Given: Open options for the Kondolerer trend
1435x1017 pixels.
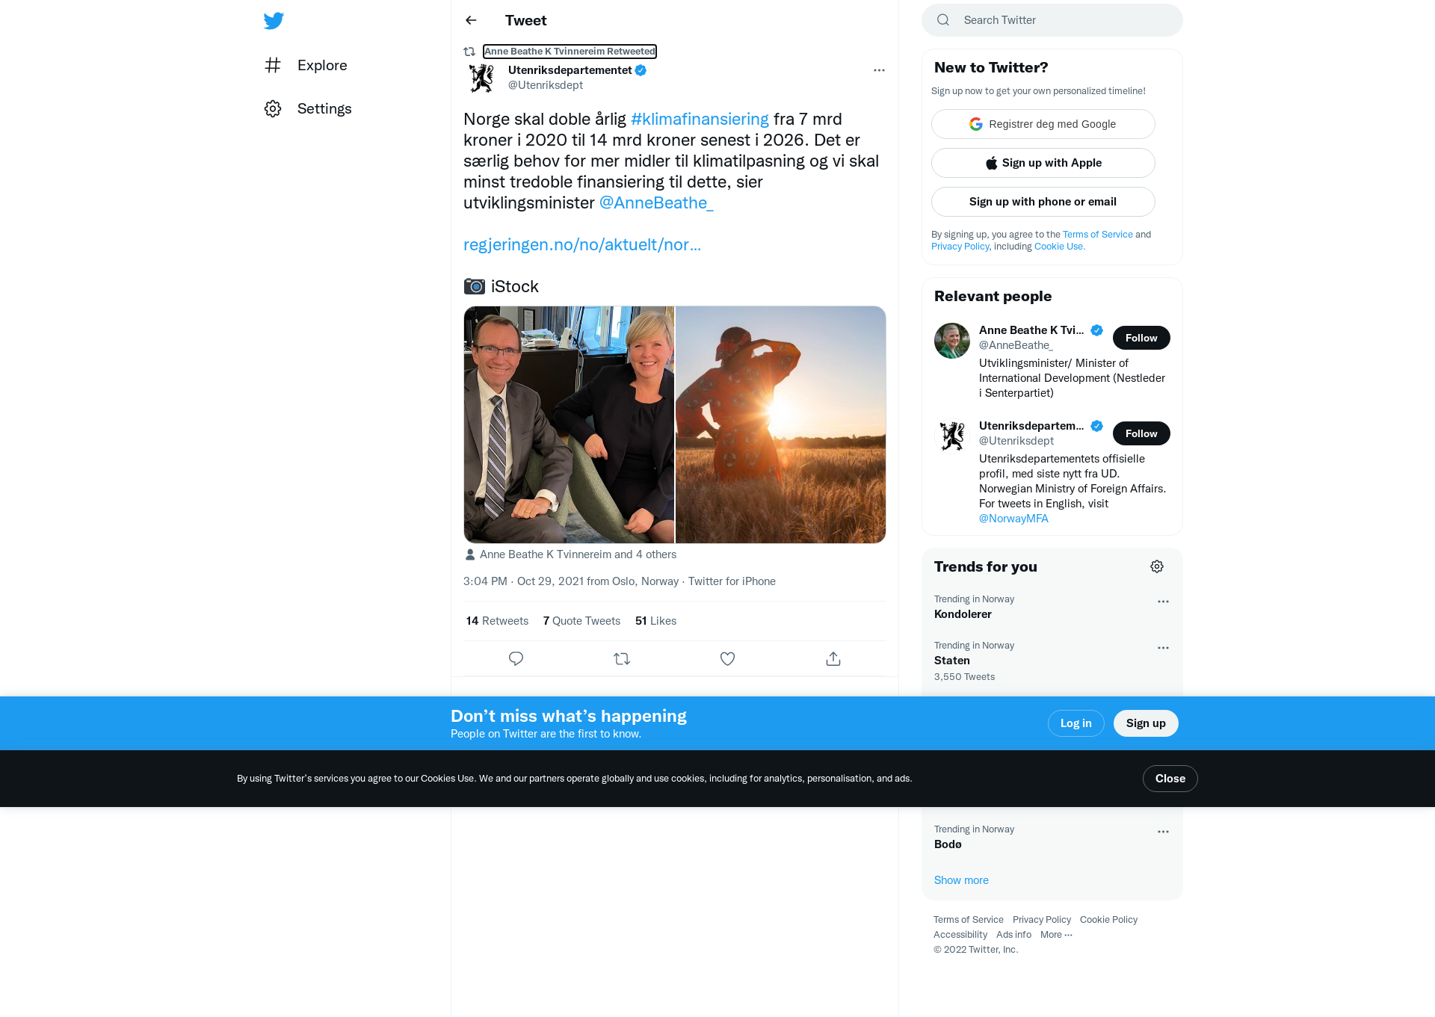Looking at the screenshot, I should 1163,602.
